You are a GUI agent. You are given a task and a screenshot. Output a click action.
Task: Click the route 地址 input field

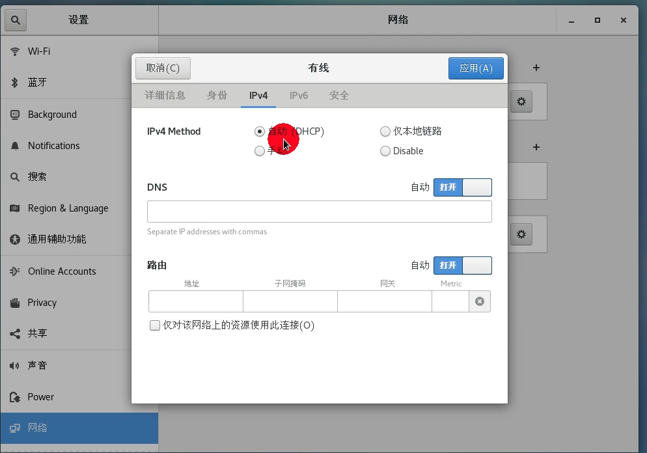coord(195,301)
